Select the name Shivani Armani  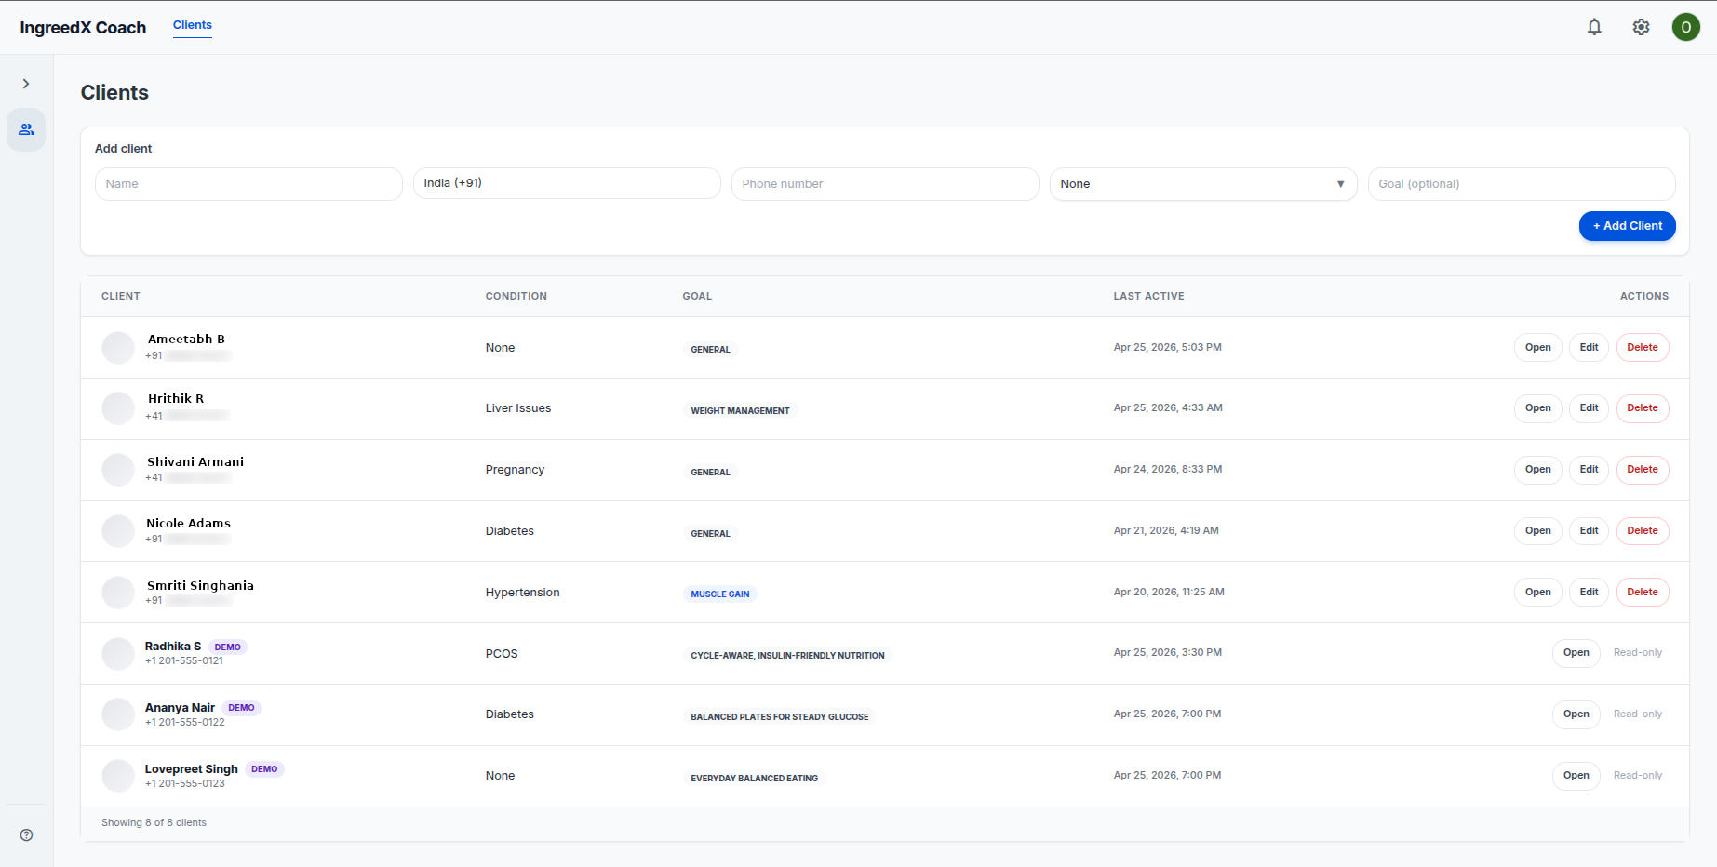(x=195, y=462)
